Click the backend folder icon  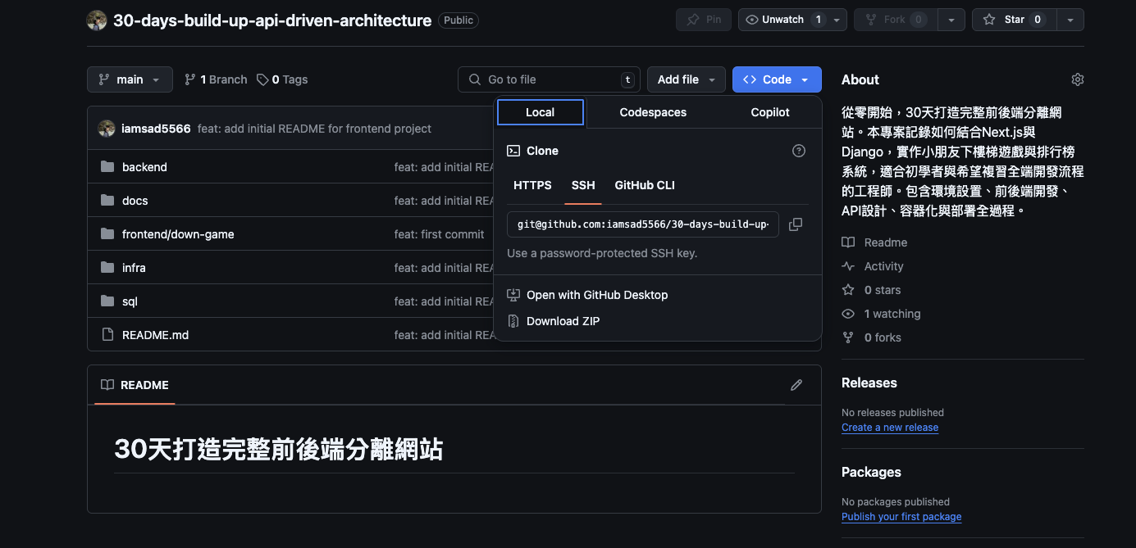click(107, 167)
